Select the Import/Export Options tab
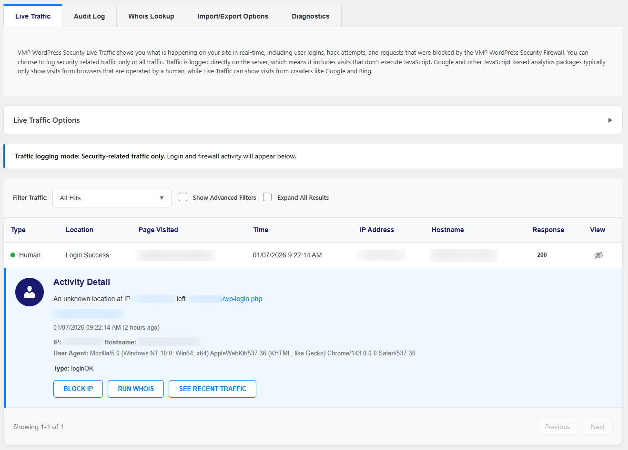This screenshot has width=628, height=450. tap(233, 16)
